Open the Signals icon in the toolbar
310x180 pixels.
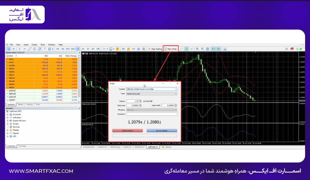133,49
